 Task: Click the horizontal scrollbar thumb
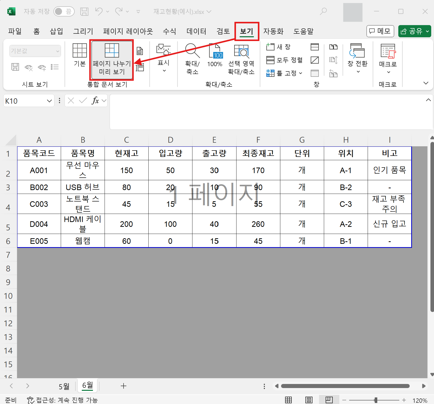click(345, 386)
